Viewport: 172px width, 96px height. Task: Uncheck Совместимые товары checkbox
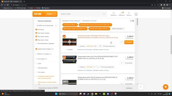pos(36,49)
